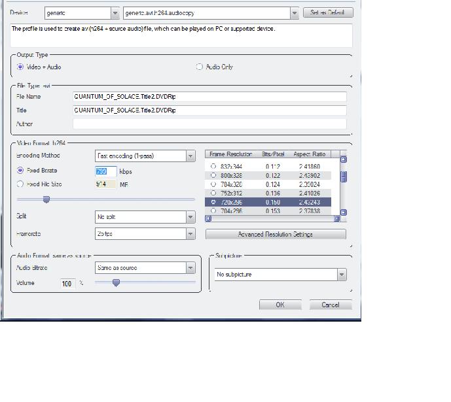Viewport: 451px width, 402px height.
Task: Open Advanced Resolution Settings
Action: (x=275, y=234)
